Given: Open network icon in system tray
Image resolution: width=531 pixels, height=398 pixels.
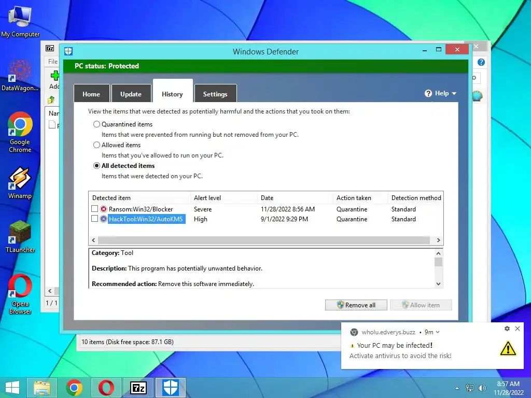Looking at the screenshot, I should click(469, 388).
